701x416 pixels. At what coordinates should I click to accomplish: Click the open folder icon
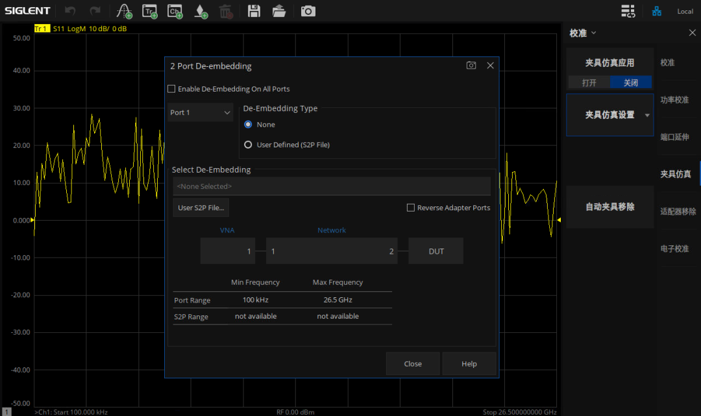pos(279,11)
